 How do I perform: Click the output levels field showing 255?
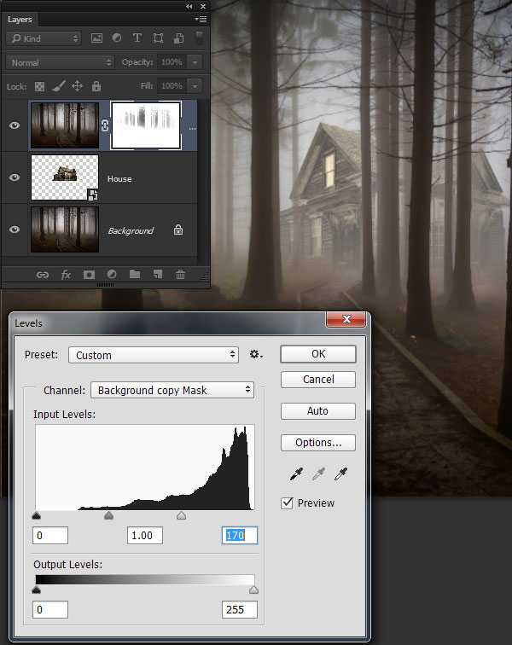point(240,610)
